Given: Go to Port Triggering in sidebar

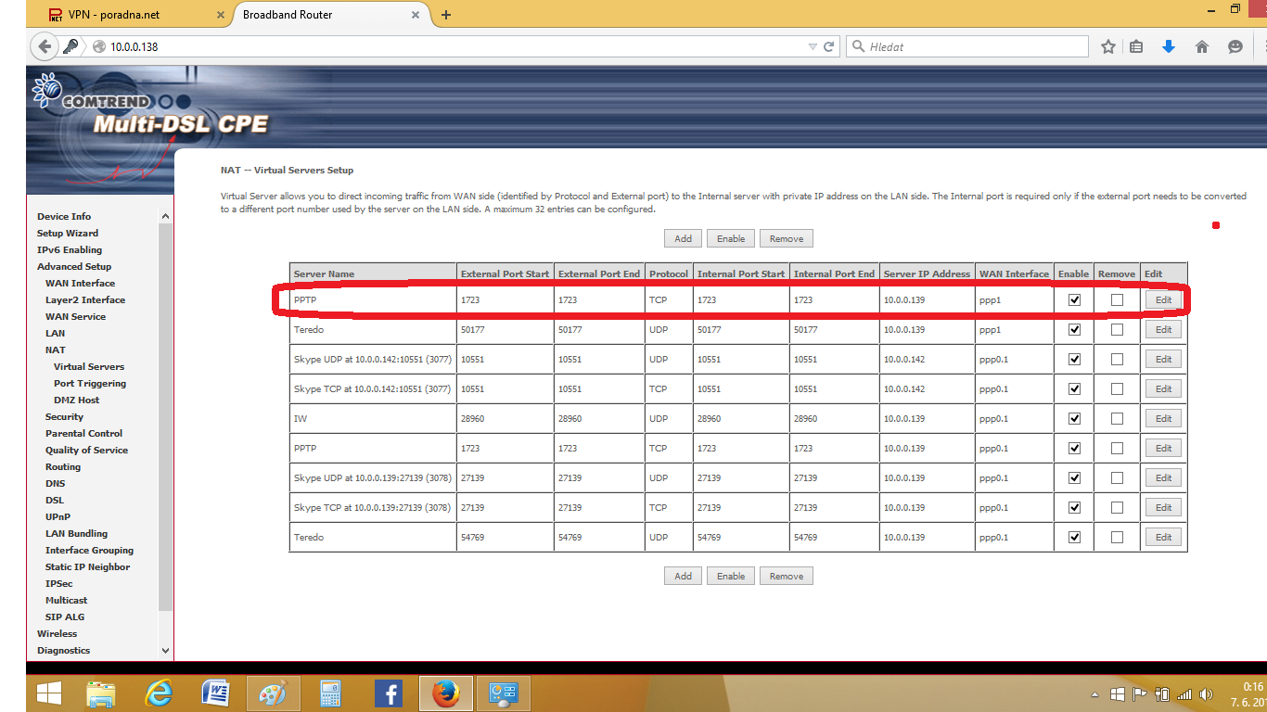Looking at the screenshot, I should pos(90,384).
